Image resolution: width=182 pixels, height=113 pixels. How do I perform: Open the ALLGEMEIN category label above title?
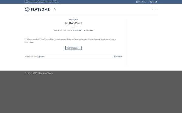73,20
